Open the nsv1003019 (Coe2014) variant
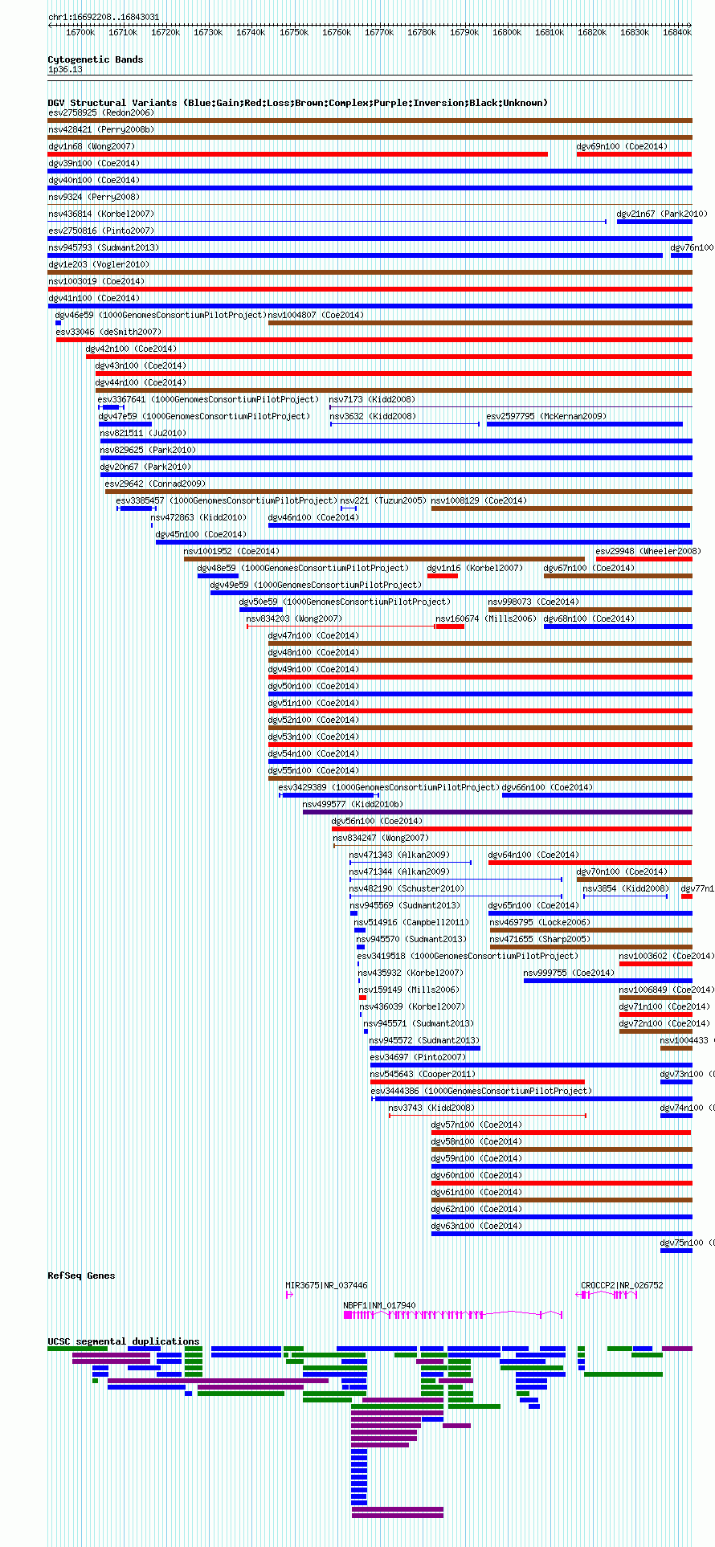 point(96,281)
